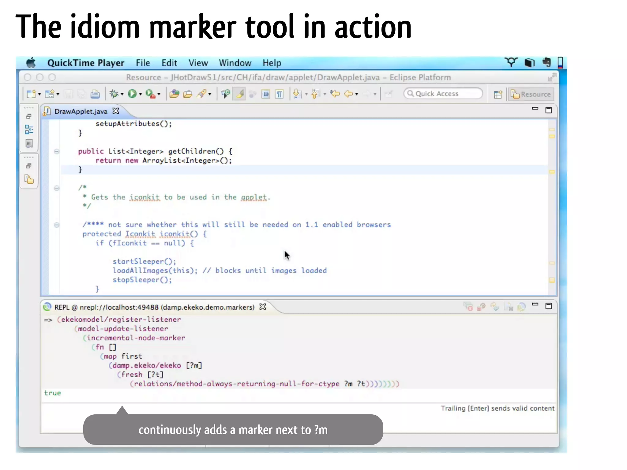This screenshot has height=470, width=627.
Task: Click the Last Edit Location icon
Action: click(335, 94)
